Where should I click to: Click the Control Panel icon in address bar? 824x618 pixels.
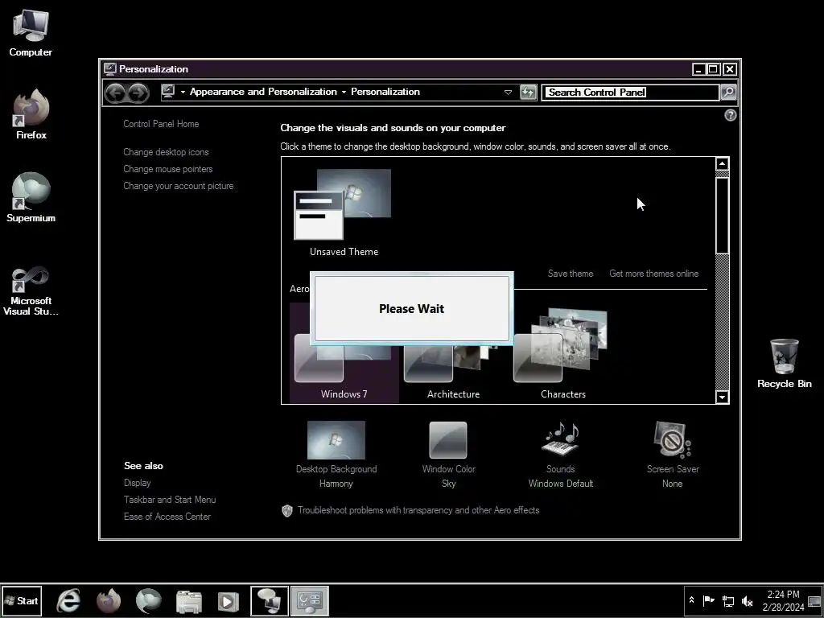pos(168,92)
